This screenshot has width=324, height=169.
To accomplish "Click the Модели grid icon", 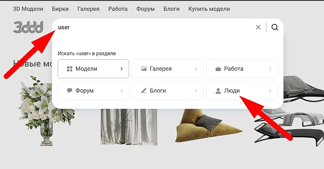I will pos(70,69).
